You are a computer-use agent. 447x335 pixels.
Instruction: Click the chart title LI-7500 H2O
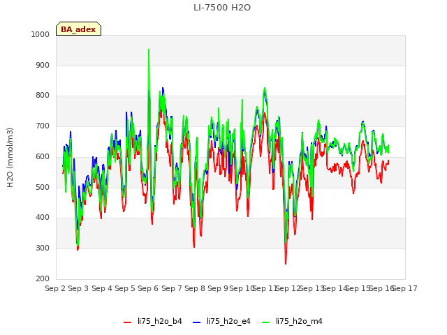point(222,8)
